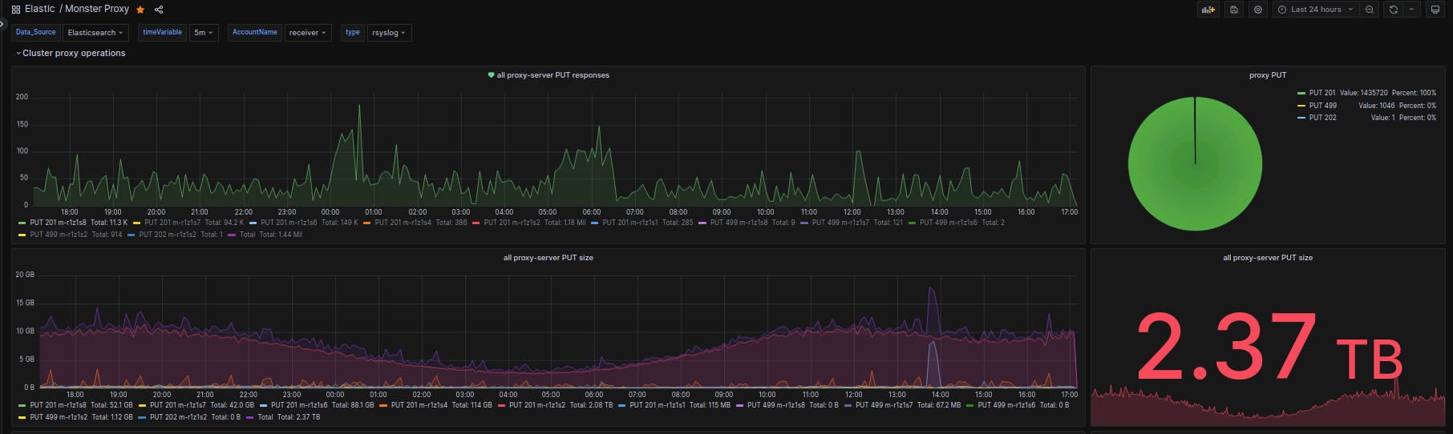Image resolution: width=1453 pixels, height=434 pixels.
Task: Expand the collapsed side menu arrow
Action: click(2, 24)
